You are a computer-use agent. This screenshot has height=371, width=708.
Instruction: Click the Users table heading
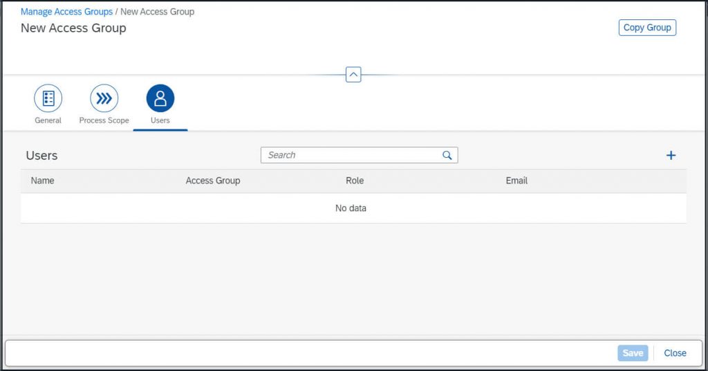[x=41, y=156]
